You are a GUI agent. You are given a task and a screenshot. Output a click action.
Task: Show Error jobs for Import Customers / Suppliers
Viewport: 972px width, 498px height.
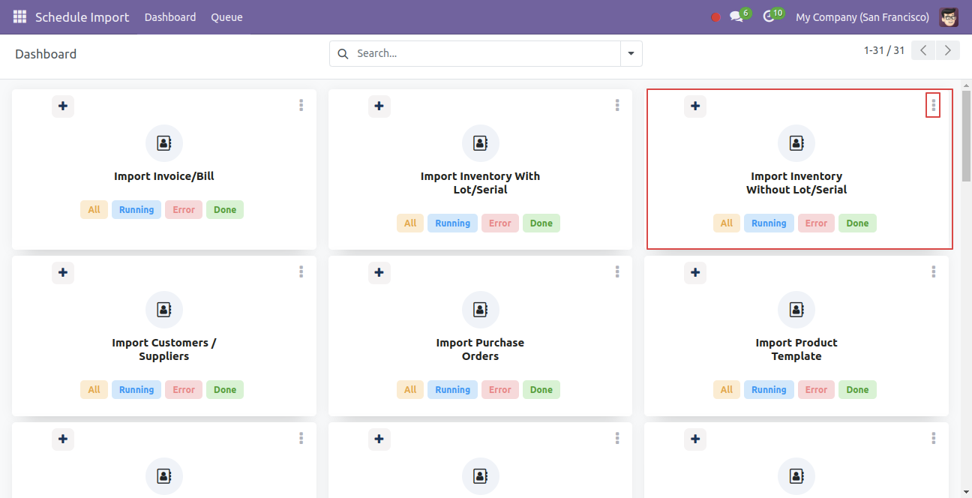coord(184,390)
